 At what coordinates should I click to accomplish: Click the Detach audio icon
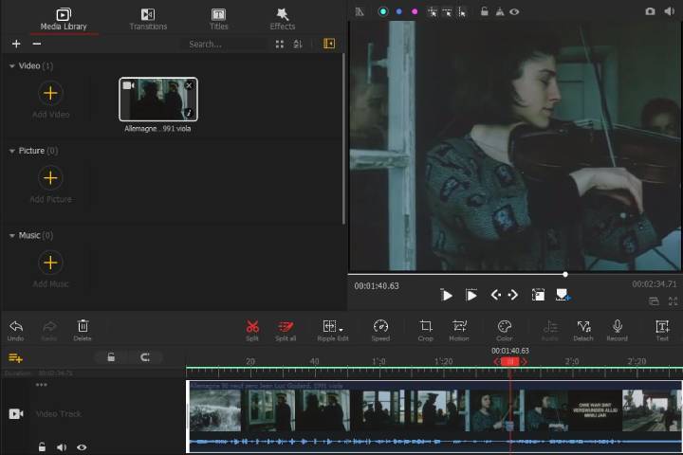point(583,326)
